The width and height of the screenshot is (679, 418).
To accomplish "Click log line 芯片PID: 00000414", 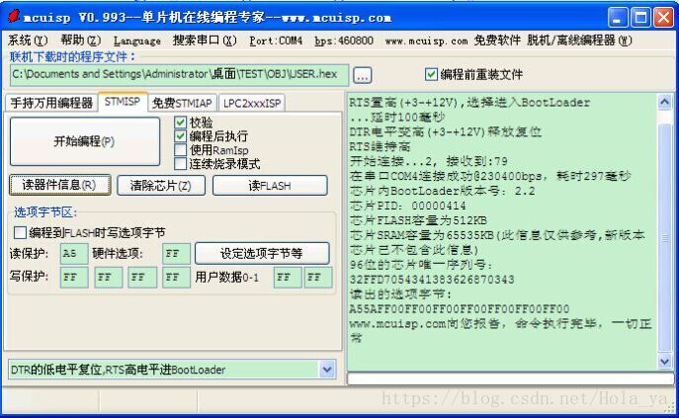I will (x=407, y=206).
